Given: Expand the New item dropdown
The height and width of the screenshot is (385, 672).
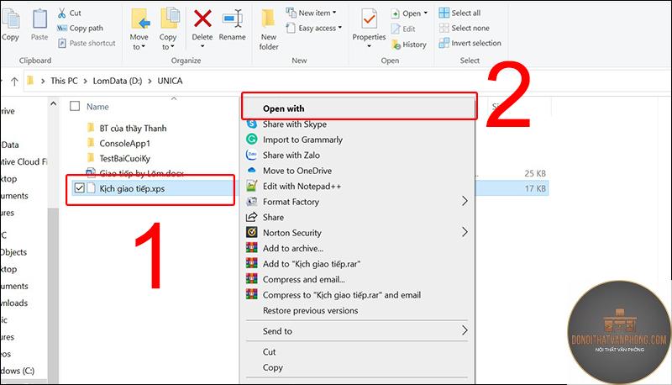Looking at the screenshot, I should [x=334, y=13].
